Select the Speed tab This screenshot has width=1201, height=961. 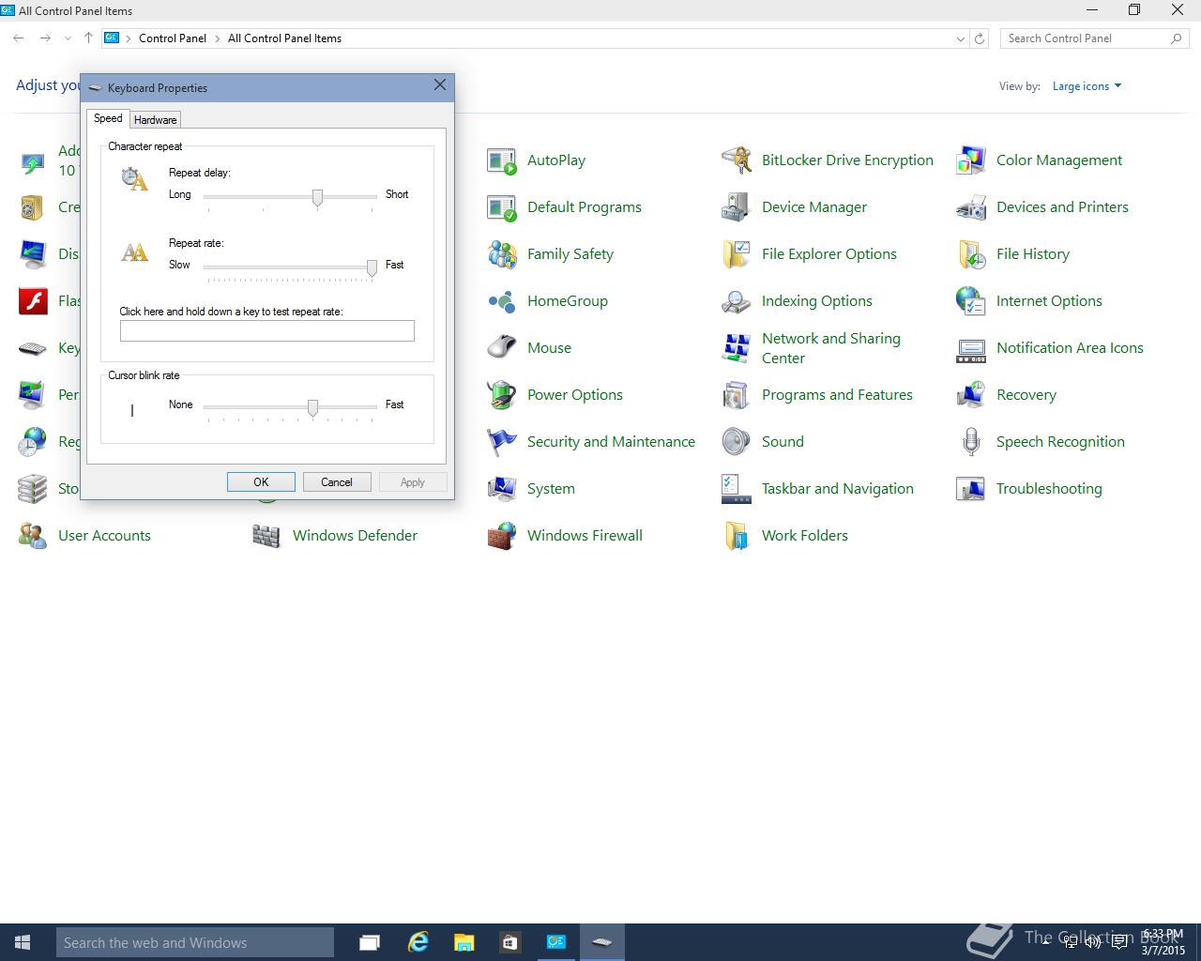pos(108,118)
